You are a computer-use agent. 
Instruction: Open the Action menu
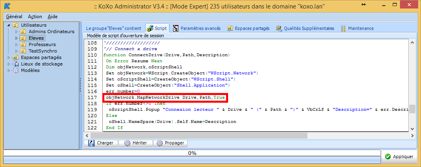point(35,17)
